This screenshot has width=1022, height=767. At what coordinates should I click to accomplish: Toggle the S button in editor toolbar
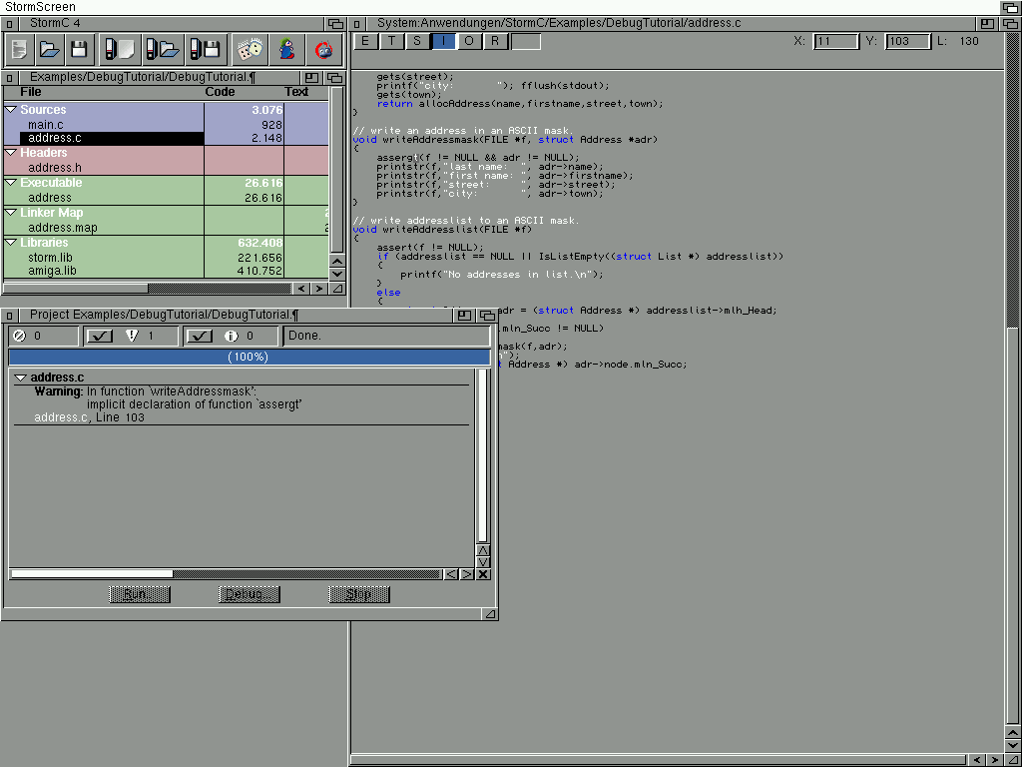point(418,41)
